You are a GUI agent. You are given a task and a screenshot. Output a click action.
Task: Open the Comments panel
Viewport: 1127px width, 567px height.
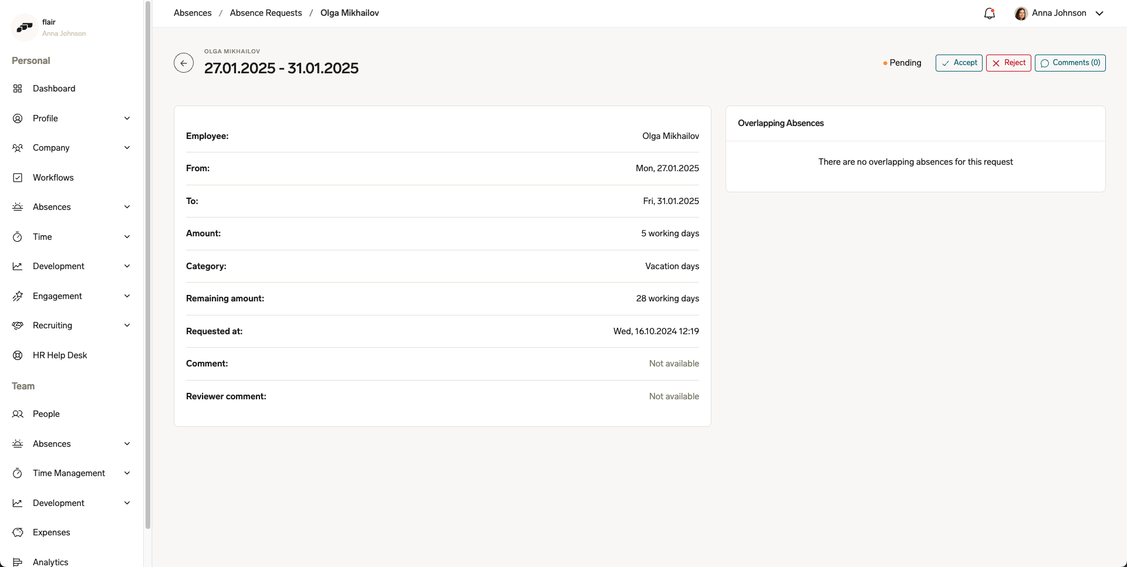pos(1069,63)
